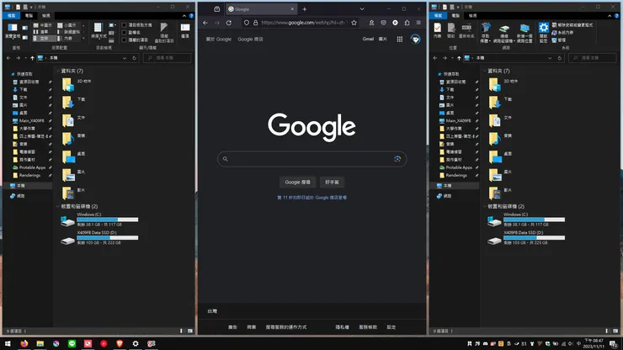Screen dimensions: 623x350
Task: Click Google Search button
Action: click(297, 182)
